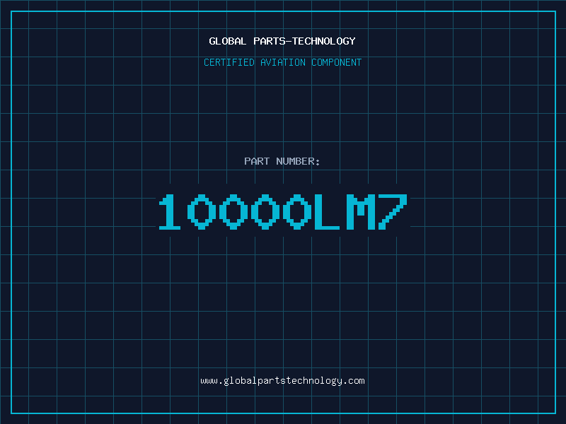Click the PART NUMBER: label
The width and height of the screenshot is (566, 424).
[282, 161]
